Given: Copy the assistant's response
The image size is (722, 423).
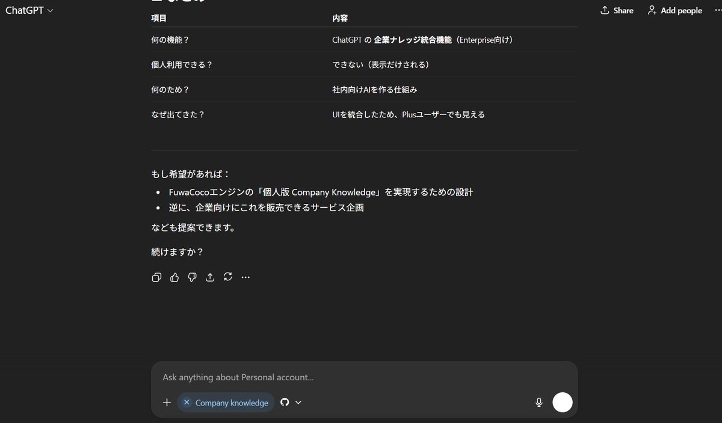Looking at the screenshot, I should tap(156, 277).
